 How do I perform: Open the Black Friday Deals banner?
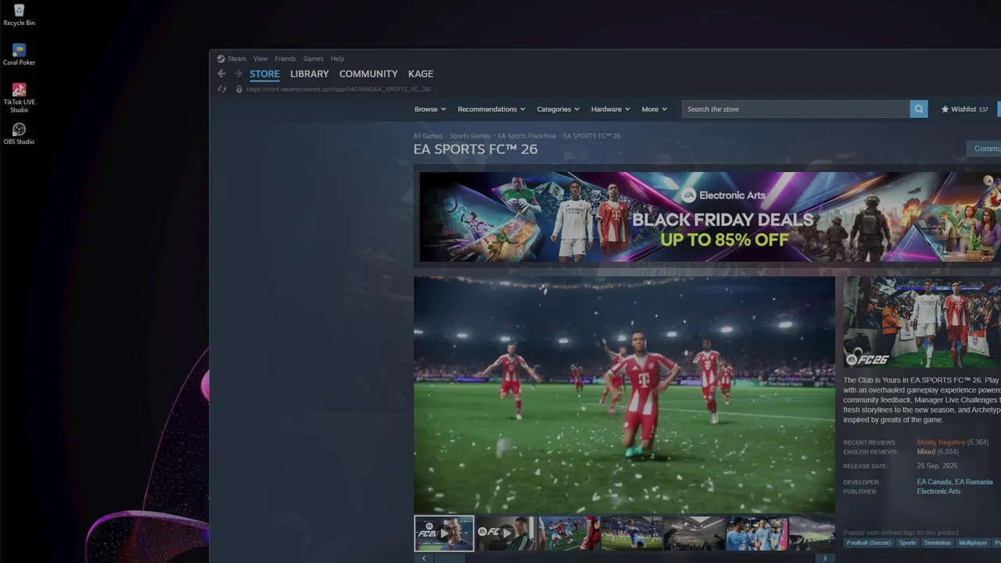click(710, 217)
